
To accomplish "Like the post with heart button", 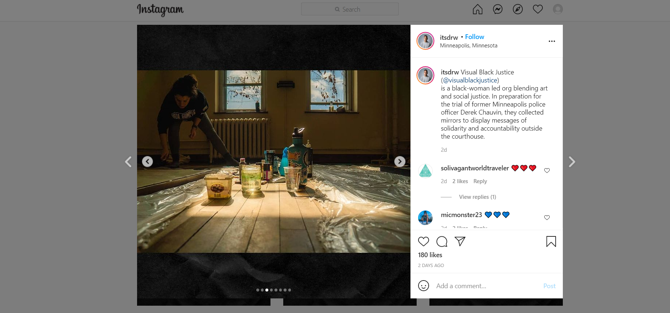I will 424,241.
